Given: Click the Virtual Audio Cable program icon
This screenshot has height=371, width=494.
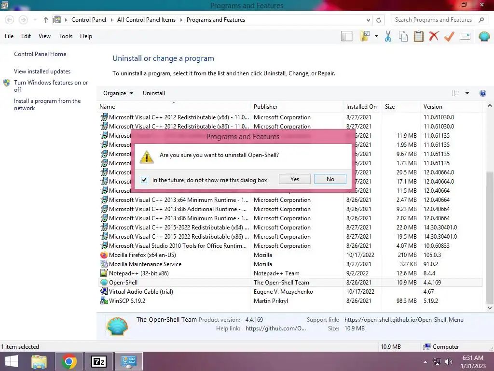Looking at the screenshot, I should click(x=104, y=291).
